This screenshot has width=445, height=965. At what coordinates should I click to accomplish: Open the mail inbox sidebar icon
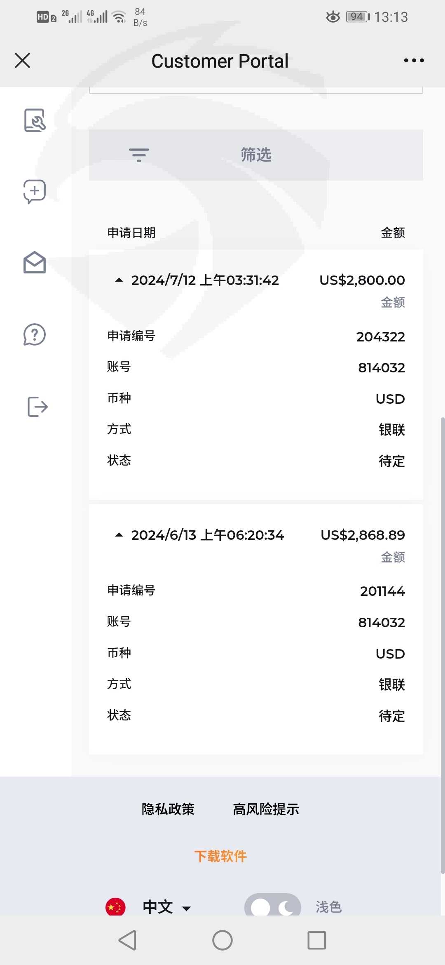click(x=35, y=263)
